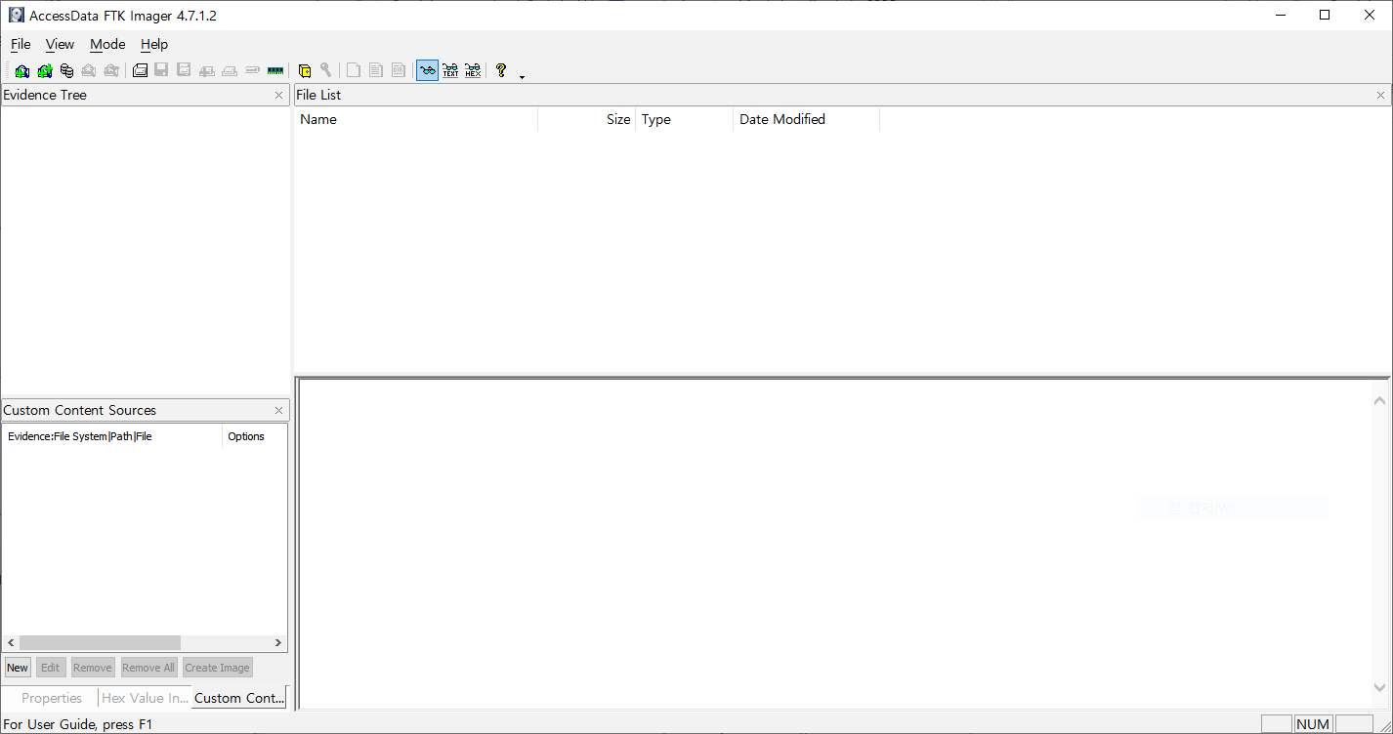
Task: Click the Export Logical Image (AD1) icon
Action: click(x=184, y=70)
